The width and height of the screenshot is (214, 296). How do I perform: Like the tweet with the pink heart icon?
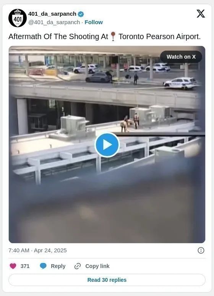pos(13,266)
